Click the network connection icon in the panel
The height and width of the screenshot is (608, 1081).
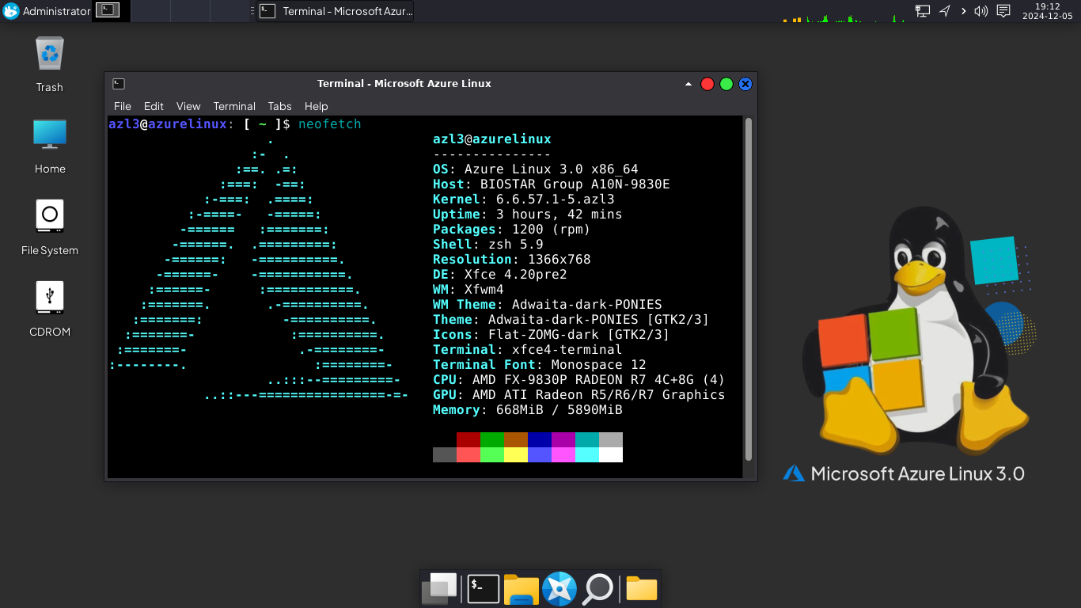click(x=923, y=11)
